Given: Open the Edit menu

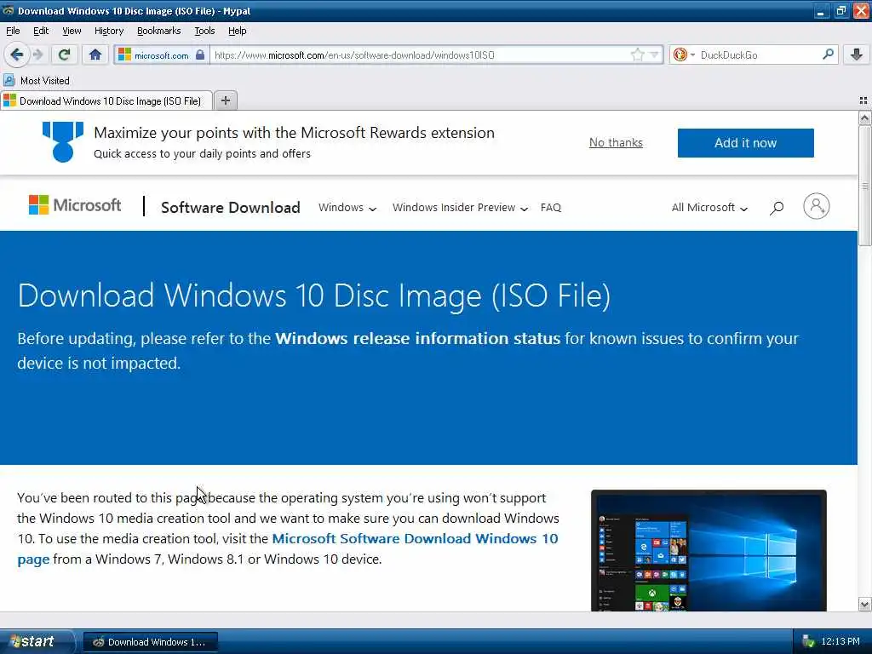Looking at the screenshot, I should coord(41,31).
